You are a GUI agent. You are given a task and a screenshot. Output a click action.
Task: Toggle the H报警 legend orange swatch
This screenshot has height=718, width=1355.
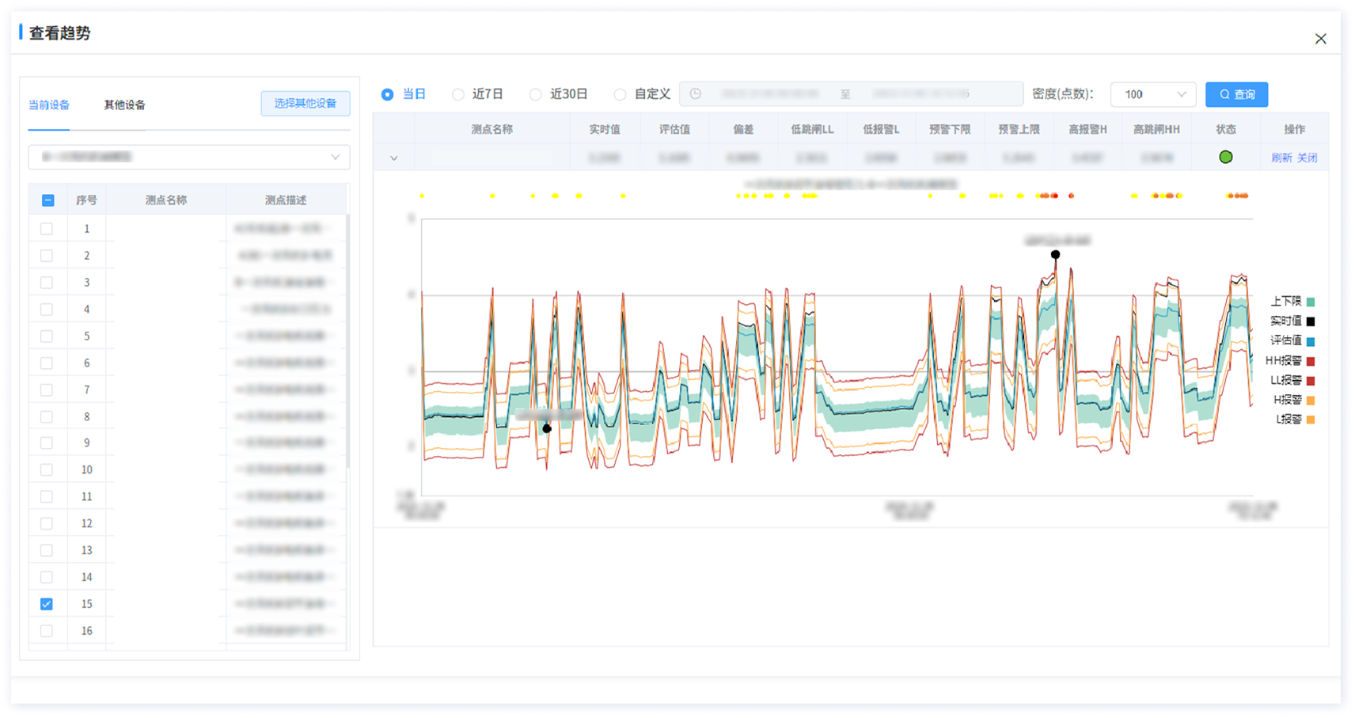(x=1311, y=401)
